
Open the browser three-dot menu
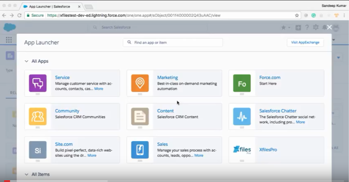coord(344,15)
